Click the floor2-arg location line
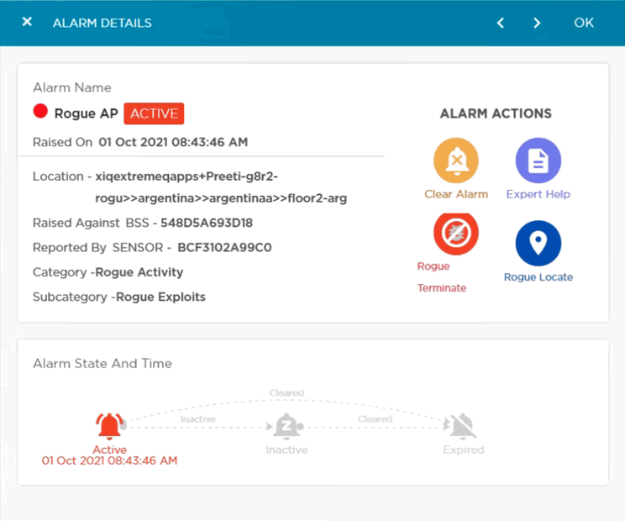625x521 pixels. [221, 198]
